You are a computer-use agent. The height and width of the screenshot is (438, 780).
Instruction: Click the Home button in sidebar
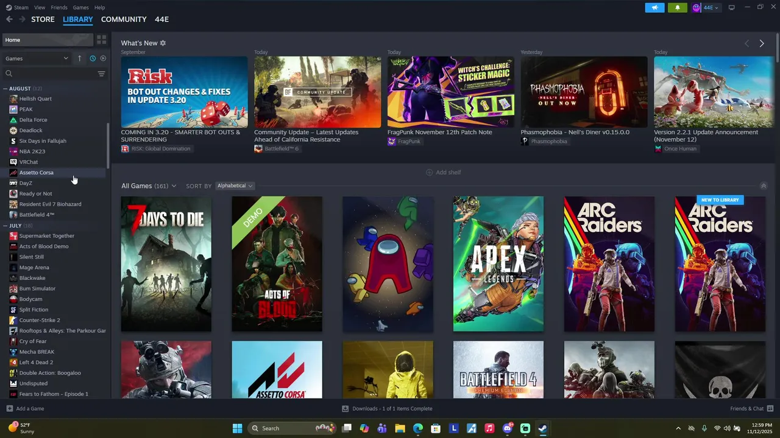[x=48, y=40]
